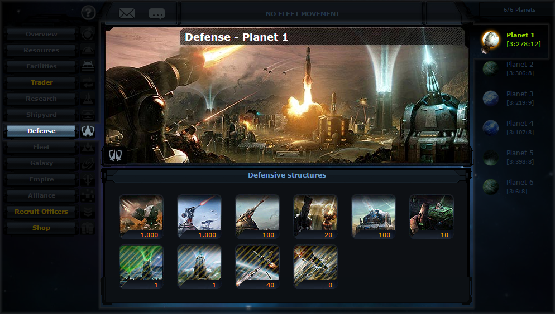
Task: Click the chevrons icon next to Recruit Officers
Action: 88,212
